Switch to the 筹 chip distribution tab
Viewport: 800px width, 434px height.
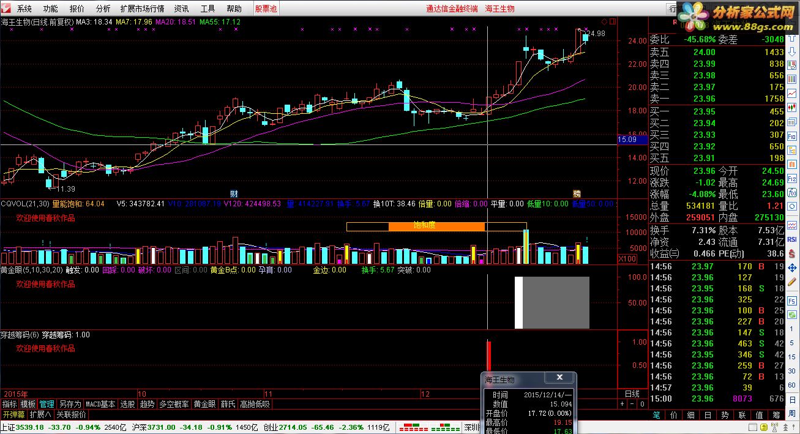(x=776, y=414)
